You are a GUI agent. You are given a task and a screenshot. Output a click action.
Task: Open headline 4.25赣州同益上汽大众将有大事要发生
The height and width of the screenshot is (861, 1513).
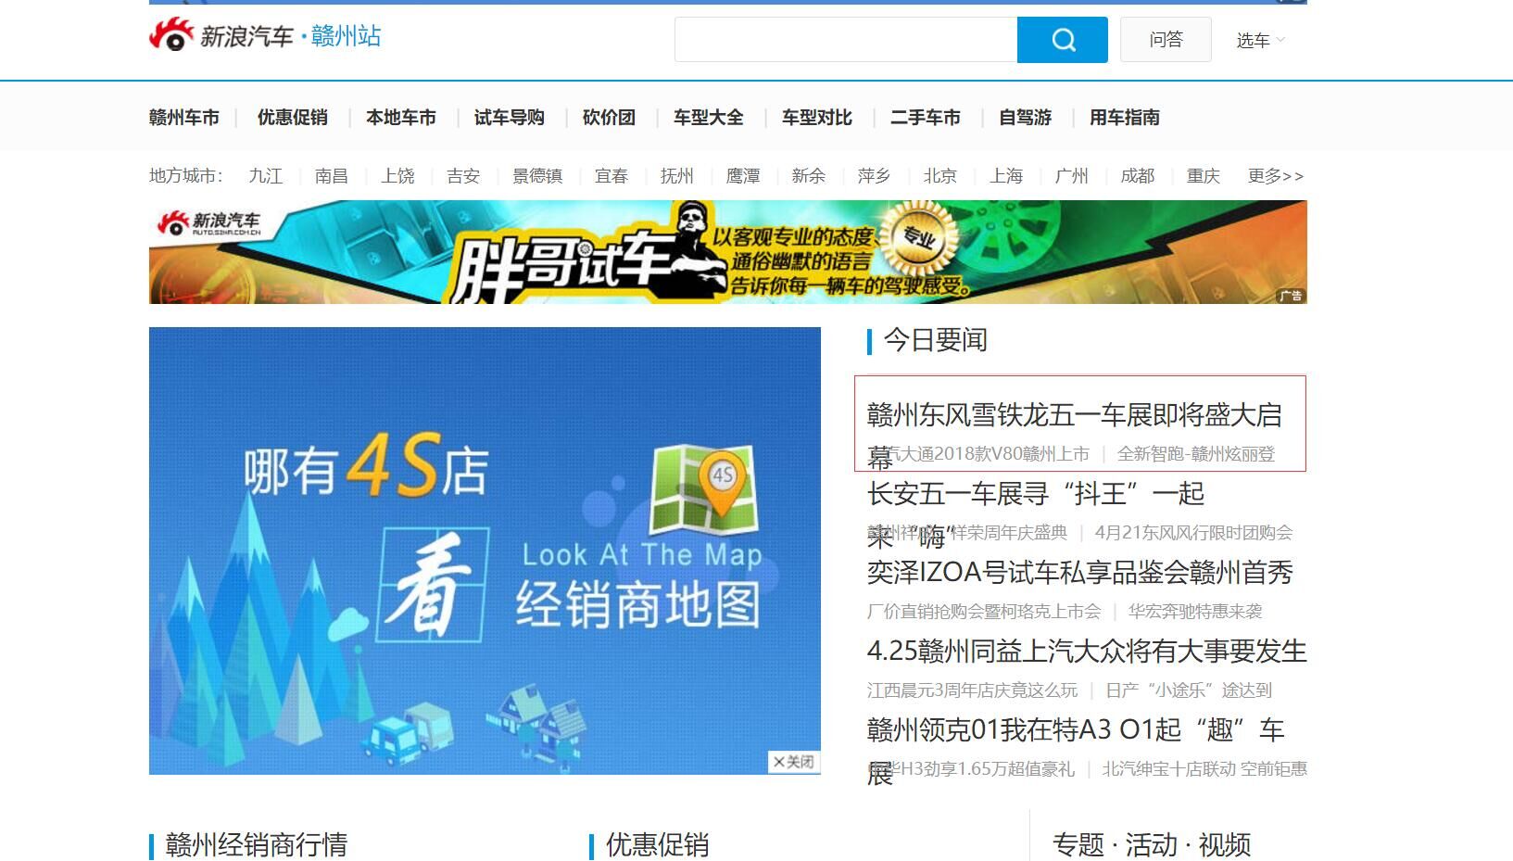1087,652
